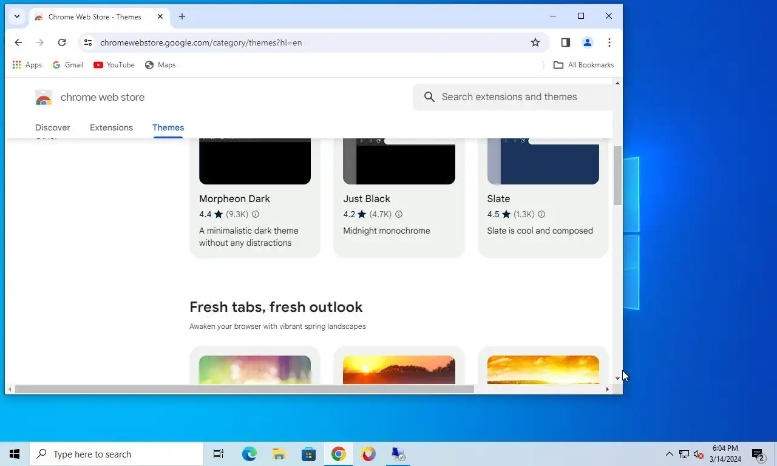The width and height of the screenshot is (777, 466).
Task: Click the 4.2 rating on Just Black
Action: 355,214
